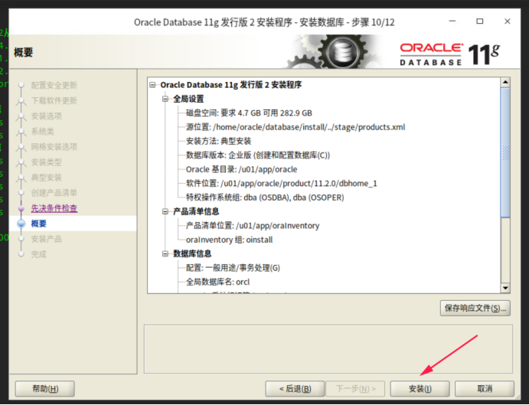Click the vertical scrollbar thumb of summary
This screenshot has width=529, height=405.
505,152
